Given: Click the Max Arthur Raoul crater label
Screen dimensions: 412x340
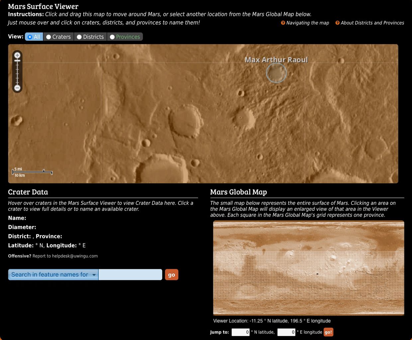Looking at the screenshot, I should (x=276, y=60).
